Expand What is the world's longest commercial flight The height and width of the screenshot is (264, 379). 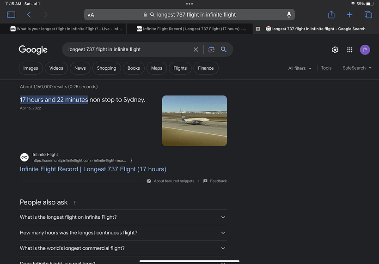pyautogui.click(x=123, y=248)
